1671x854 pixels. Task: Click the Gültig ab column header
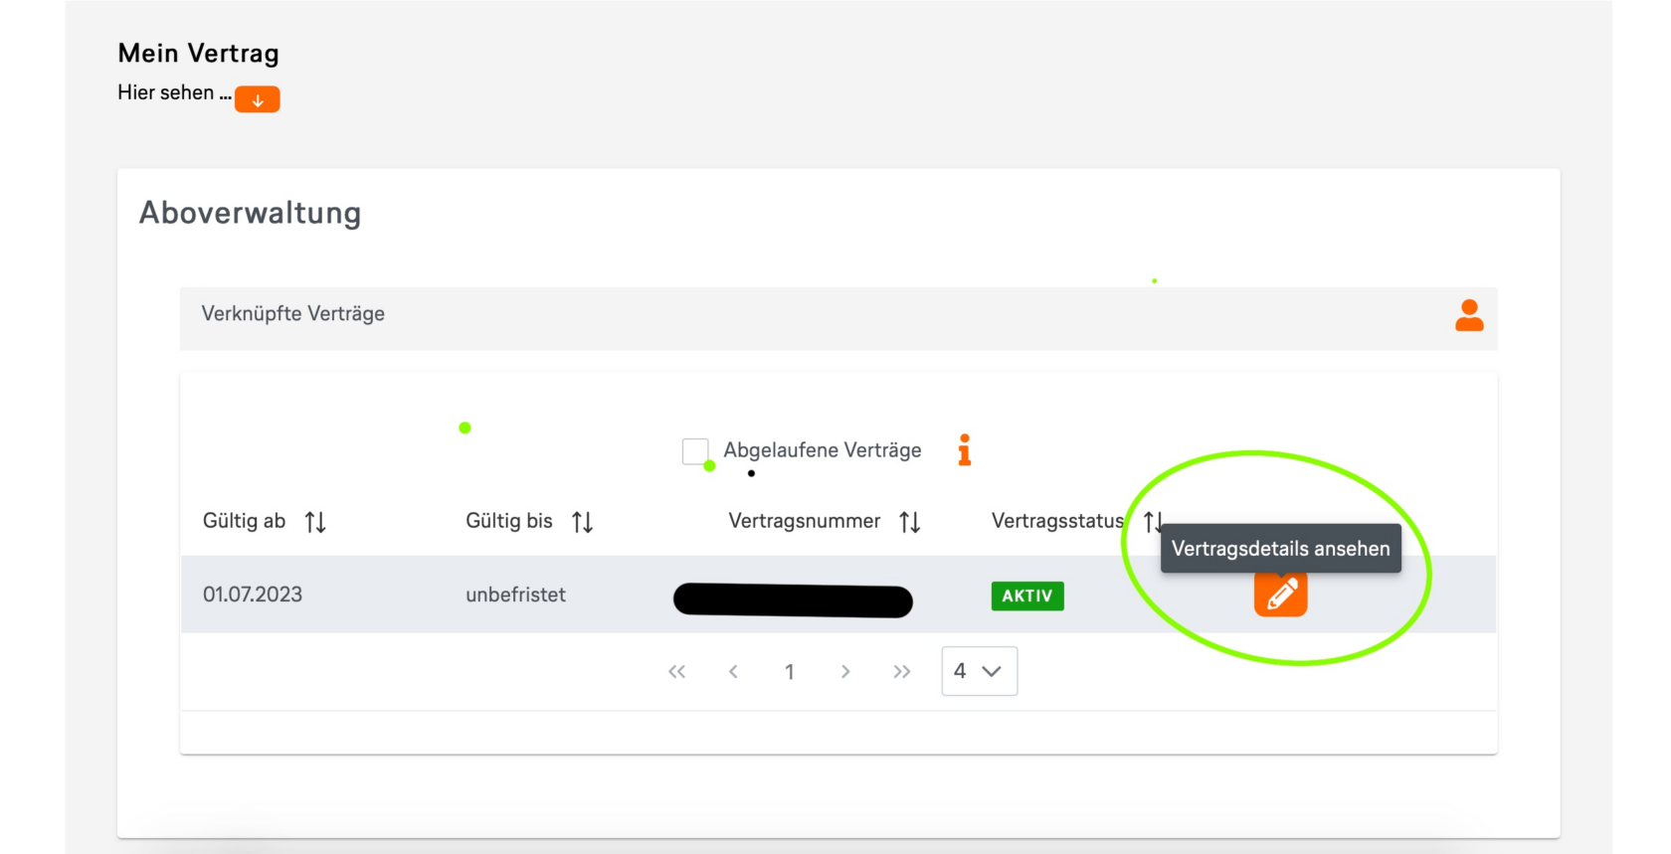pos(244,521)
